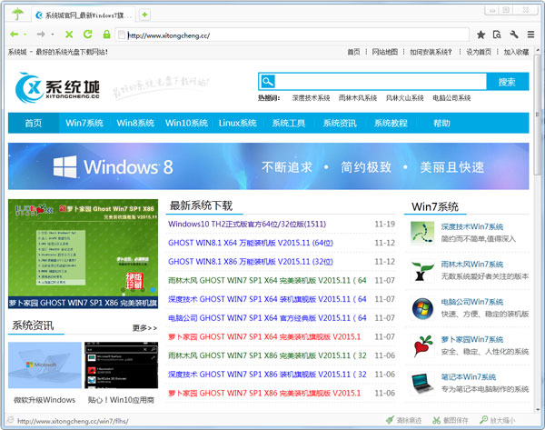Select the 首页 navigation tab
Viewport: 545px width, 430px height.
(34, 123)
